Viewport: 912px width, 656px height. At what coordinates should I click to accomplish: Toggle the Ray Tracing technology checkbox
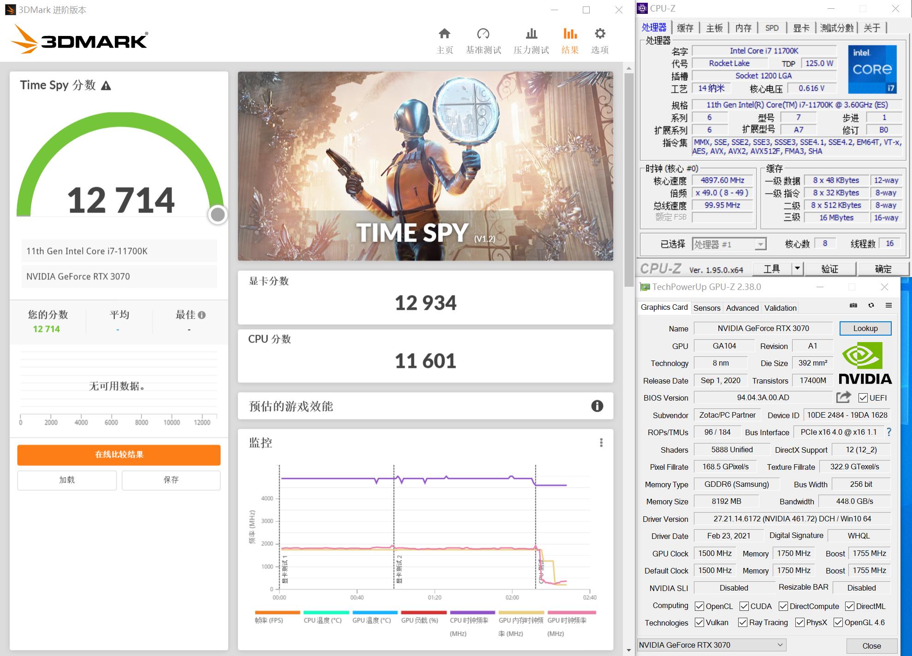coord(742,622)
